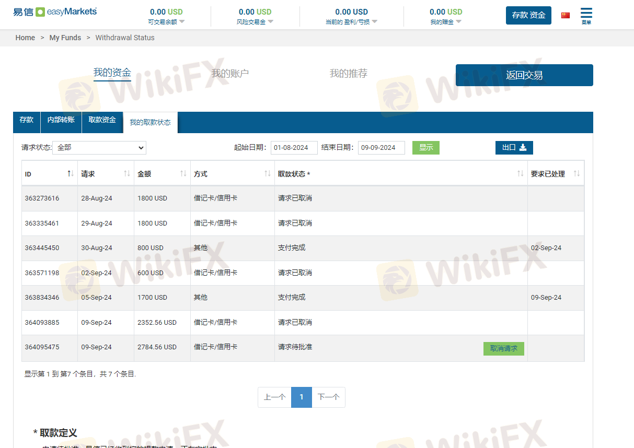Cancel the pending request with 取消请求

pos(504,348)
